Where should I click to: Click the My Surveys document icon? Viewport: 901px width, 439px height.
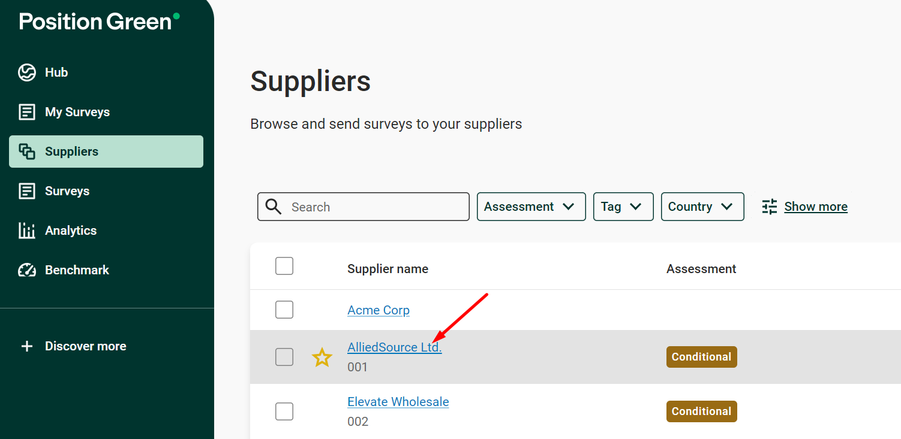click(27, 112)
